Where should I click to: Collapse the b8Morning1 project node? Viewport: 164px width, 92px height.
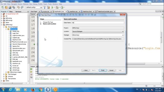click(2, 25)
